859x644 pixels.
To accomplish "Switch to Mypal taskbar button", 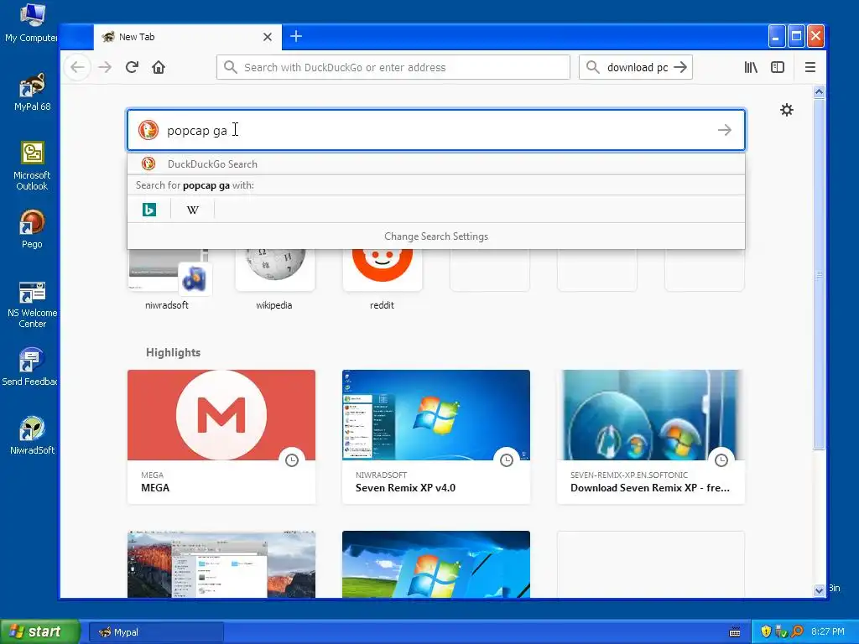I will (156, 632).
